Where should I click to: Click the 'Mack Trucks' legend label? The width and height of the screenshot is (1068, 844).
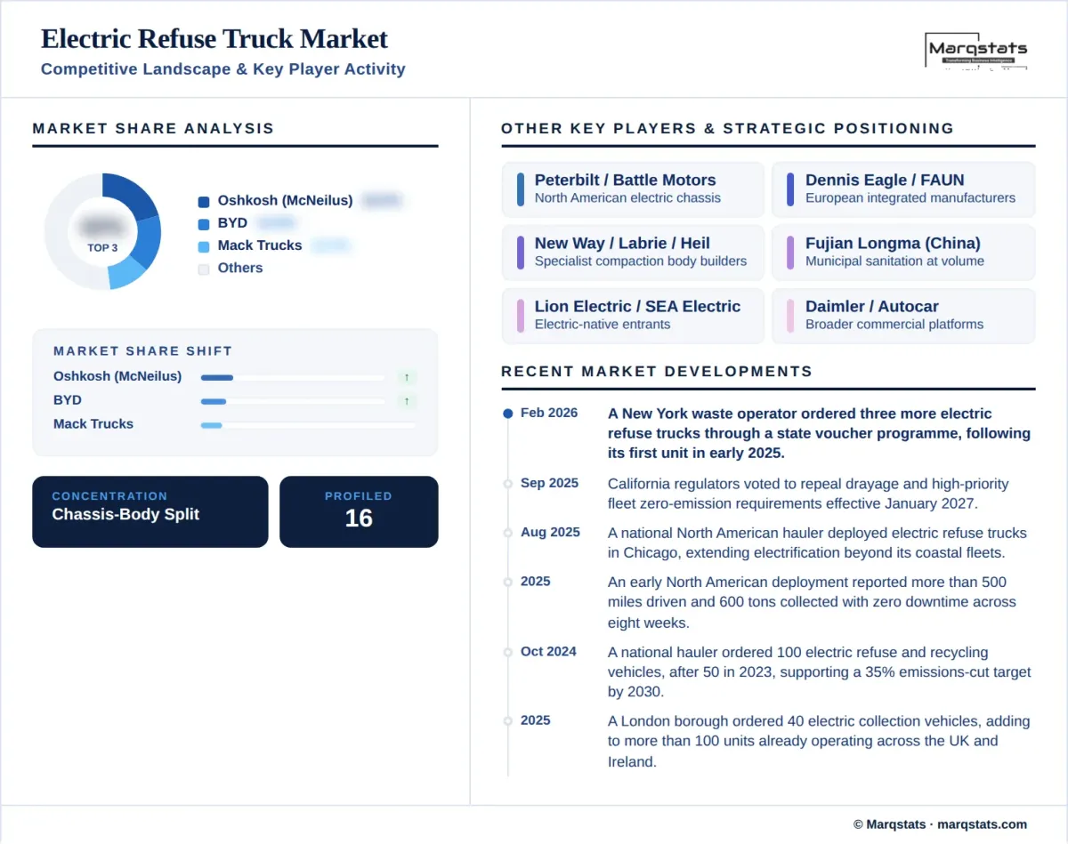[260, 245]
